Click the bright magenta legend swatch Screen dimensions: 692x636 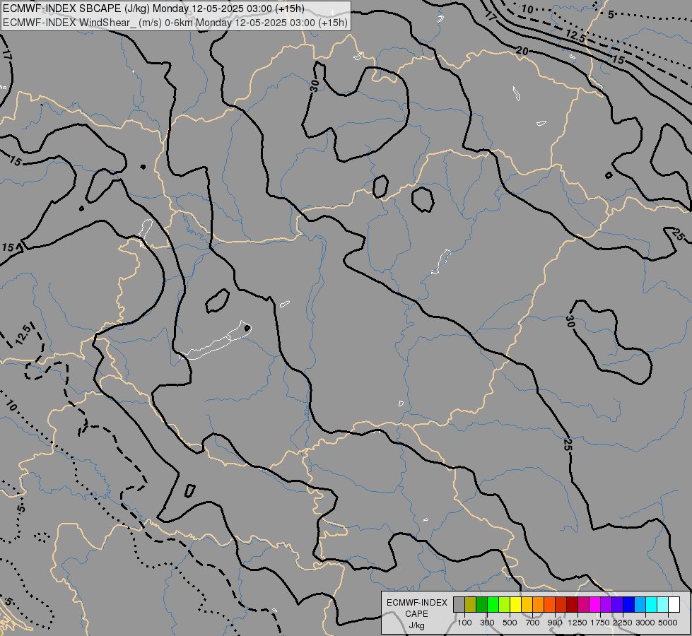[x=595, y=604]
